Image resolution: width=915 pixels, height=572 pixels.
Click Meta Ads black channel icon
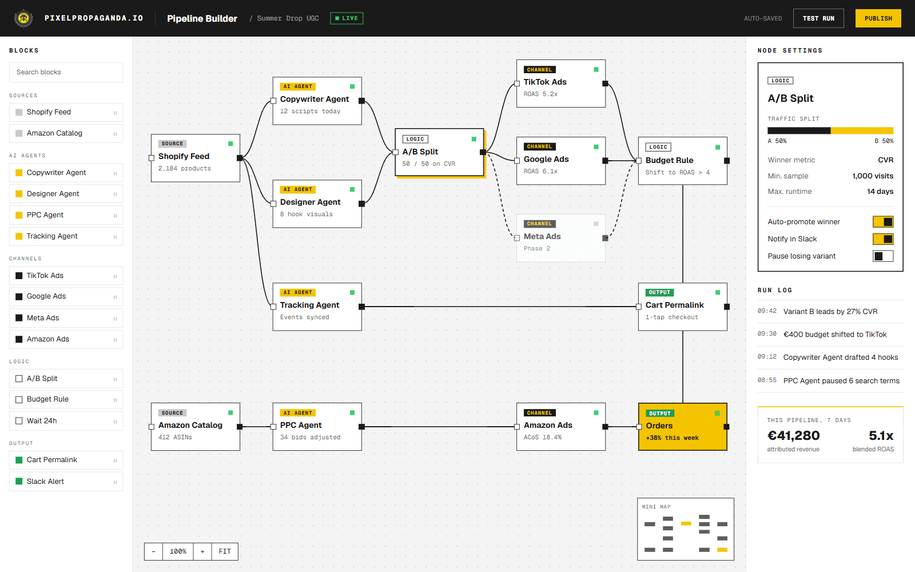coord(19,318)
